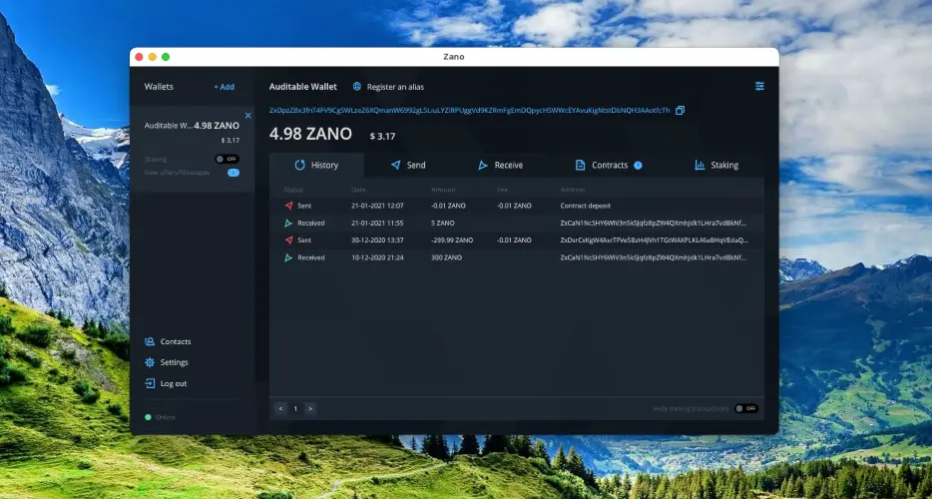932x499 pixels.
Task: Open the Staking tab
Action: 716,165
